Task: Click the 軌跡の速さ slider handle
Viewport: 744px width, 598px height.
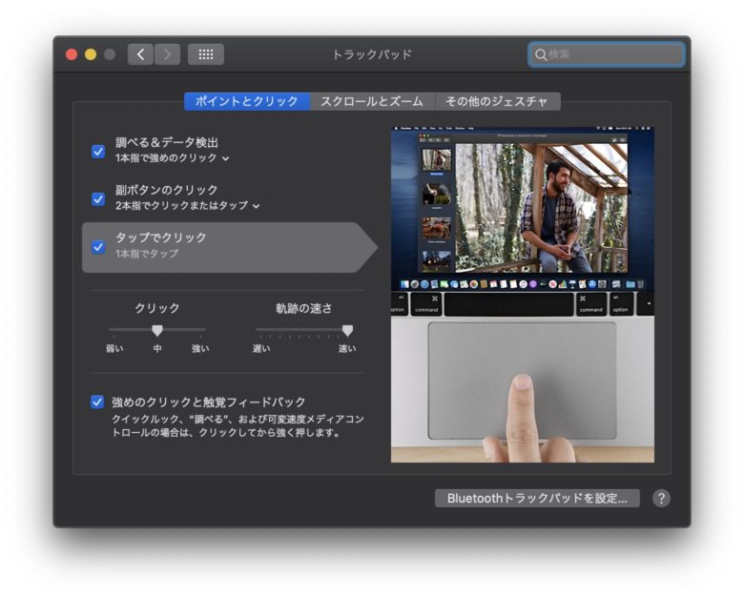Action: point(347,330)
